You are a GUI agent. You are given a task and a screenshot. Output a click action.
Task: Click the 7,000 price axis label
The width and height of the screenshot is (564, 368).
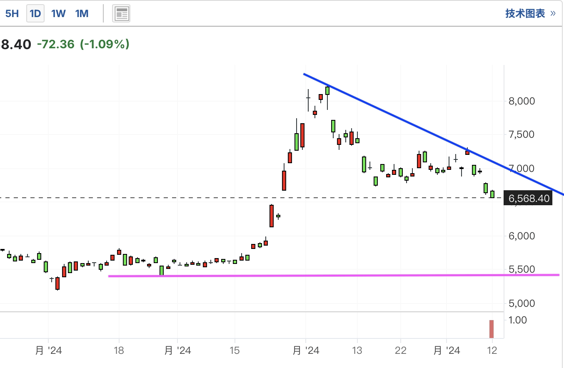point(522,169)
